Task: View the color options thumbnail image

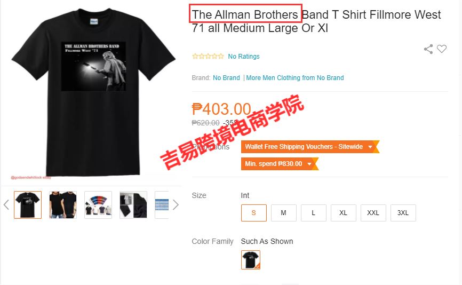Action: click(98, 205)
